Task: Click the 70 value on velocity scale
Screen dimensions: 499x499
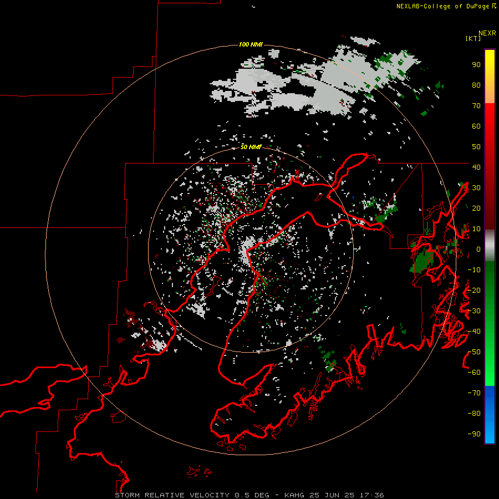Action: click(x=476, y=106)
